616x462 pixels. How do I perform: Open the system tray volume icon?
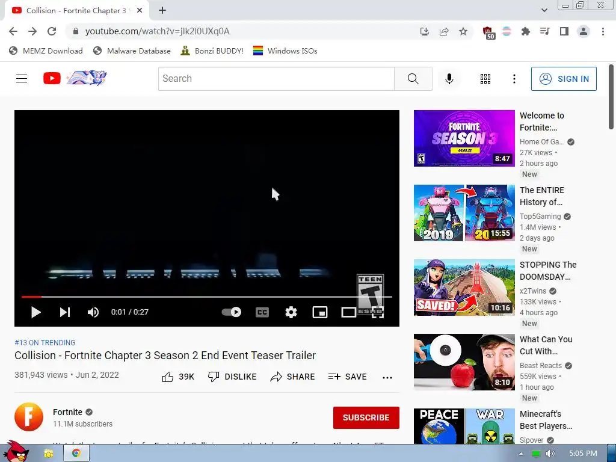(x=550, y=454)
